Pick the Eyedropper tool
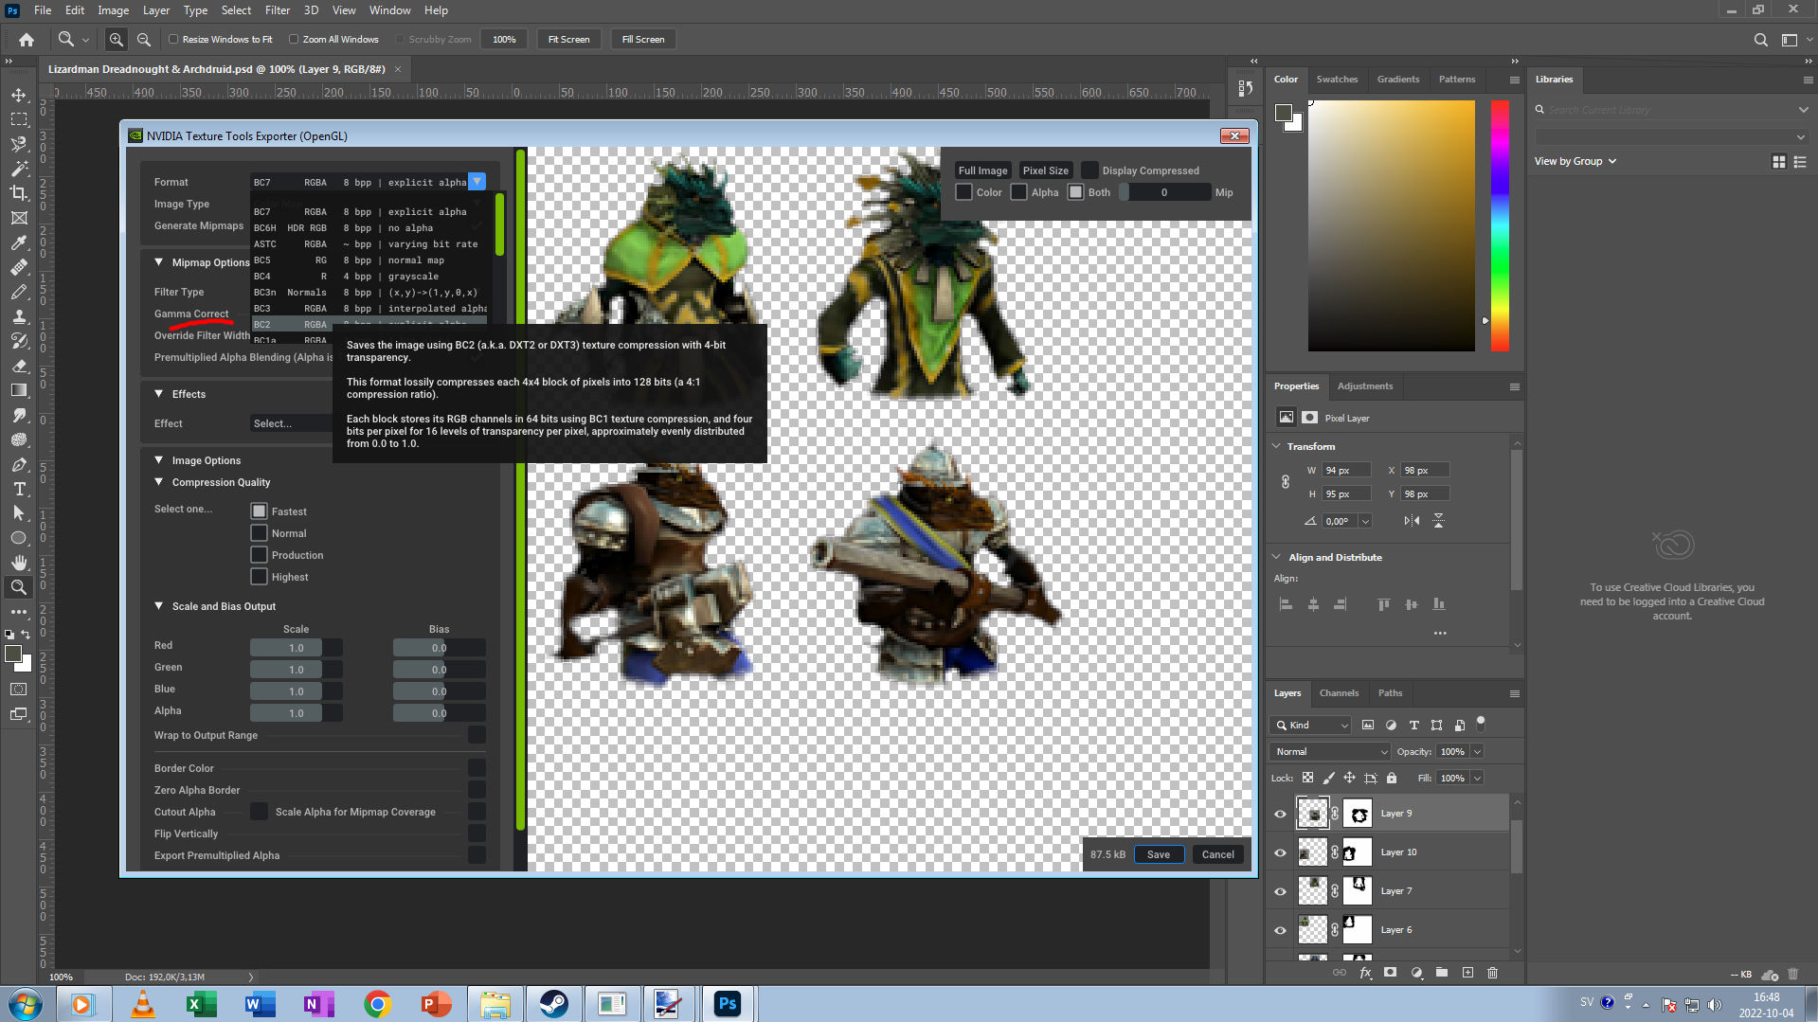Image resolution: width=1818 pixels, height=1022 pixels. click(x=18, y=242)
